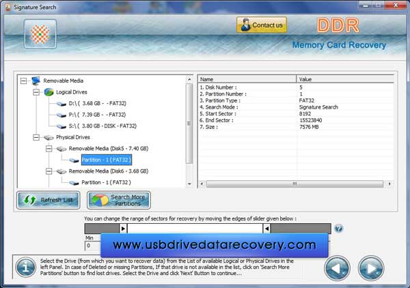Screen dimensions: 410x288
Task: Click the disk icon beside Disk5 - 7.40 GB
Action: [x=61, y=149]
